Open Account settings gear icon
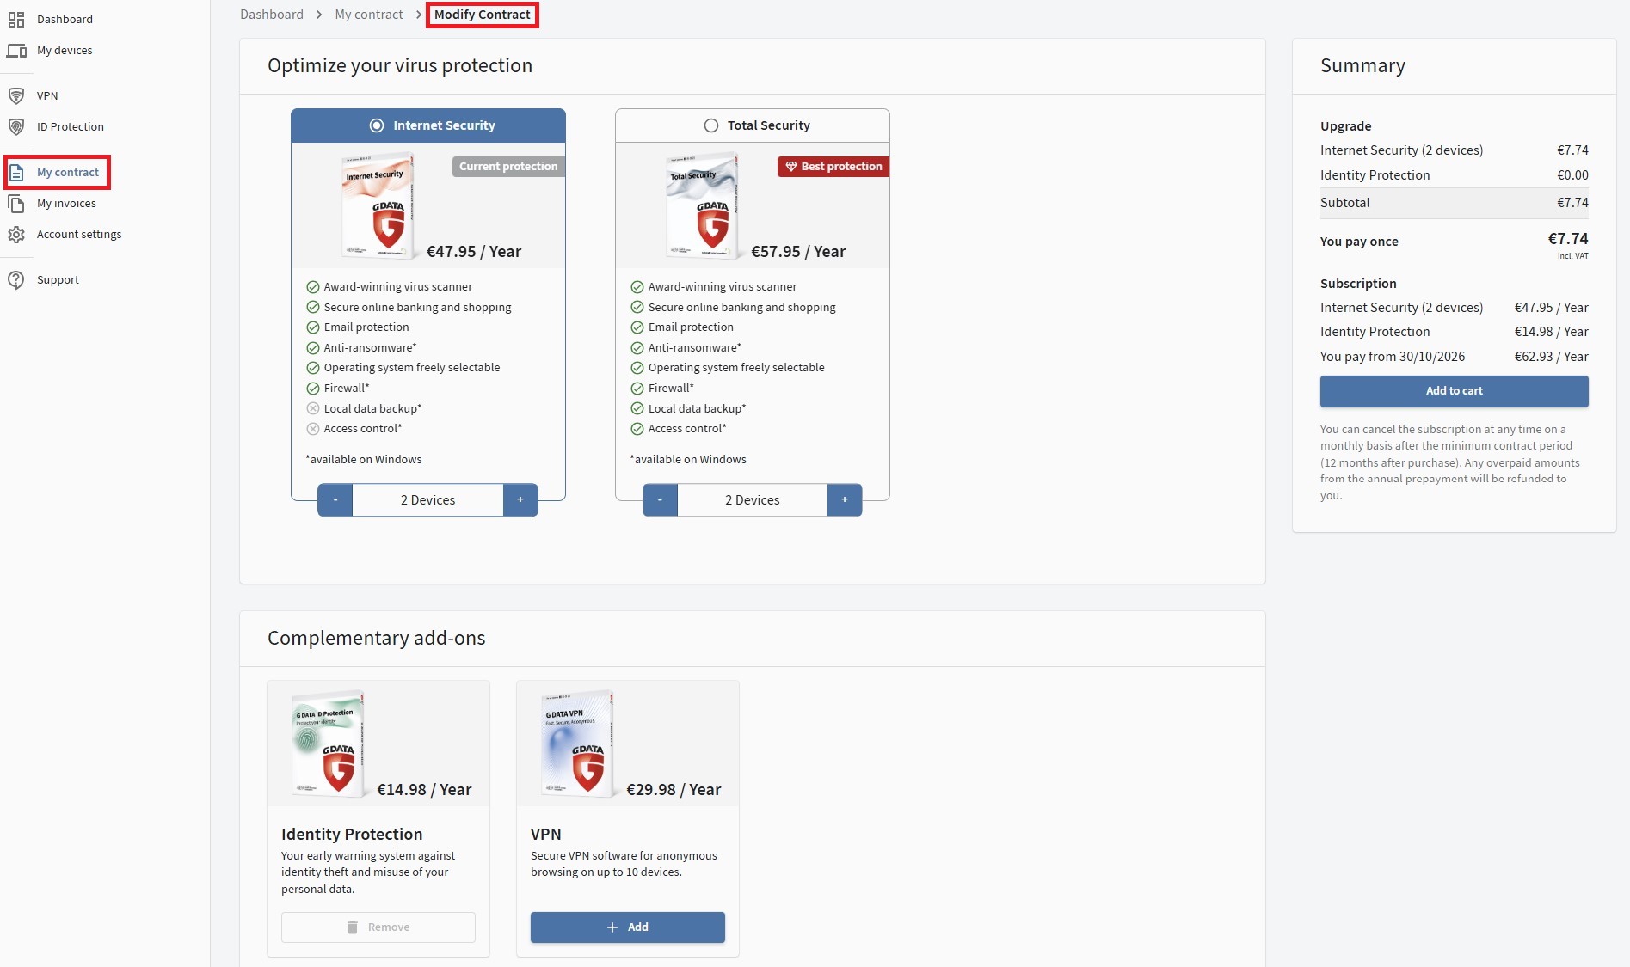 (16, 235)
